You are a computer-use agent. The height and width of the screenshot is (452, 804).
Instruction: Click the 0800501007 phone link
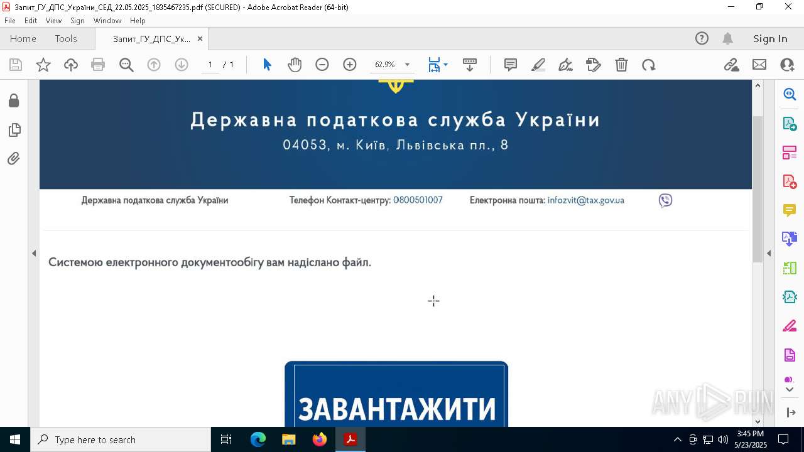click(418, 200)
